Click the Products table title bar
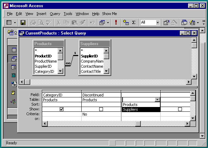This screenshot has height=148, width=208. click(x=49, y=44)
